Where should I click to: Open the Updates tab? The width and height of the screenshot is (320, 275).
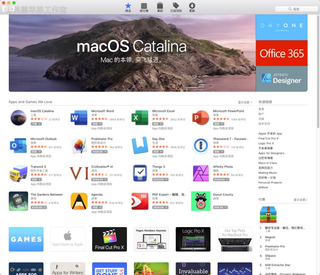pyautogui.click(x=192, y=7)
